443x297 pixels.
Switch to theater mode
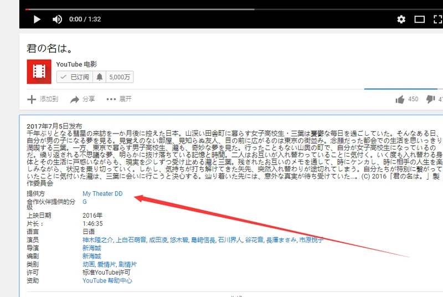coord(420,19)
